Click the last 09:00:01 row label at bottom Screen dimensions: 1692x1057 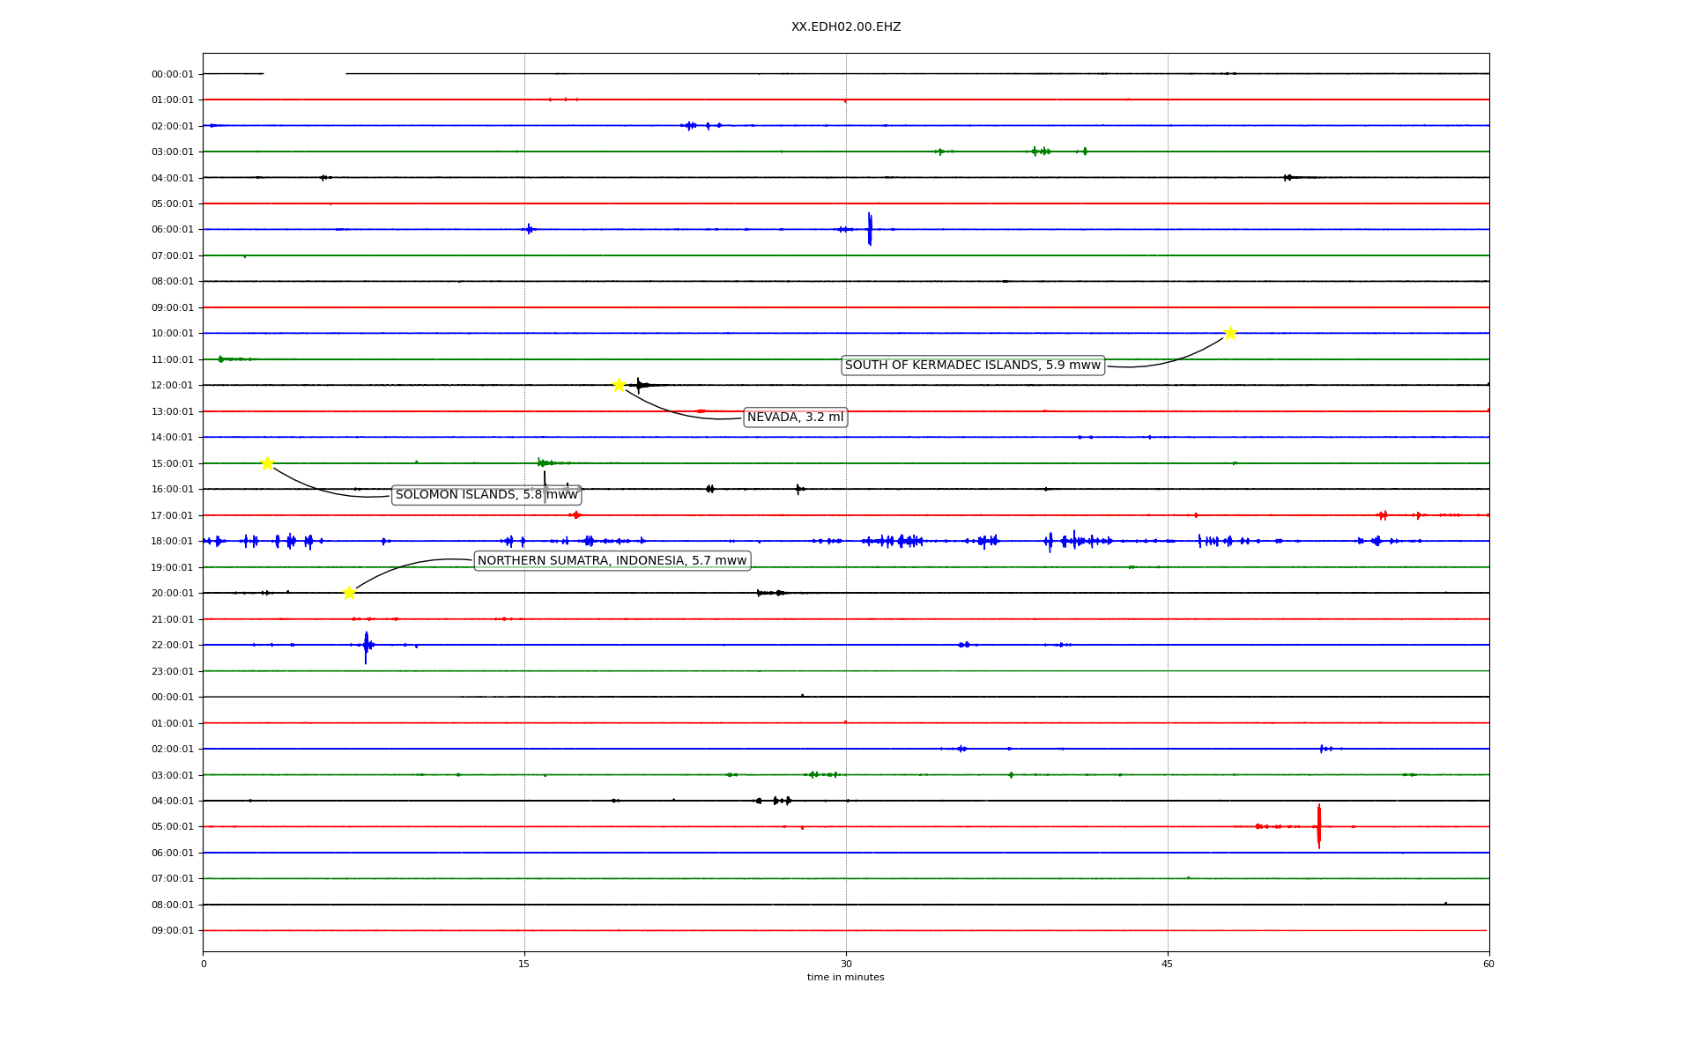tap(172, 931)
